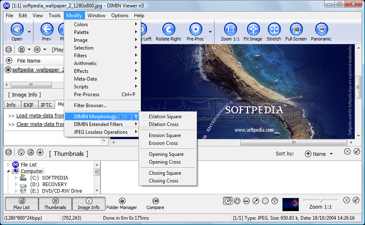Open Folder Manager
365x225 pixels.
[x=122, y=204]
